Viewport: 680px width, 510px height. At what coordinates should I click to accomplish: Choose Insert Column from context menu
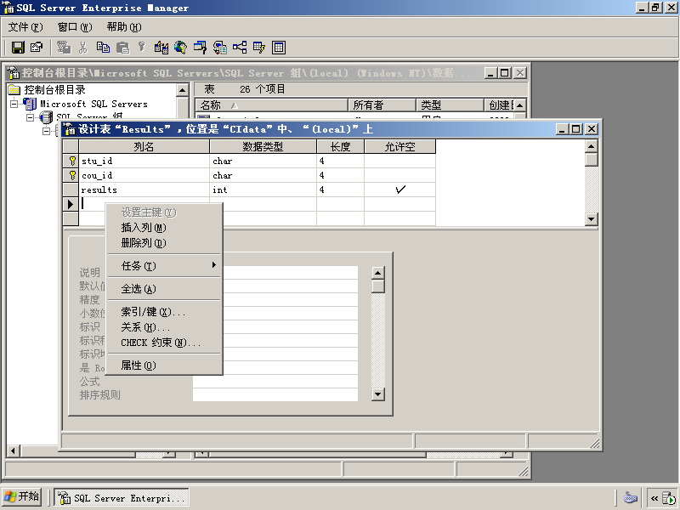coord(164,227)
